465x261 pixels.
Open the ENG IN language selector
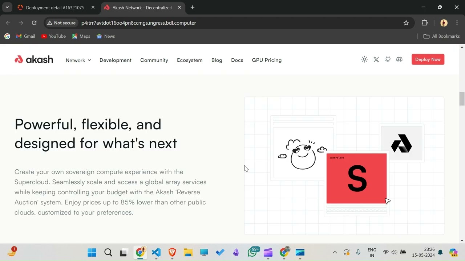tap(372, 252)
